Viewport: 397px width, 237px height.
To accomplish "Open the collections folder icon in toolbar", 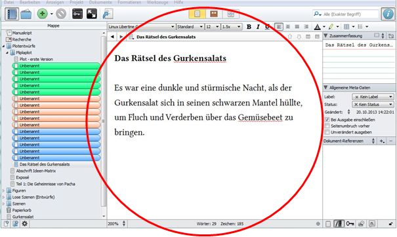I will click(26, 14).
